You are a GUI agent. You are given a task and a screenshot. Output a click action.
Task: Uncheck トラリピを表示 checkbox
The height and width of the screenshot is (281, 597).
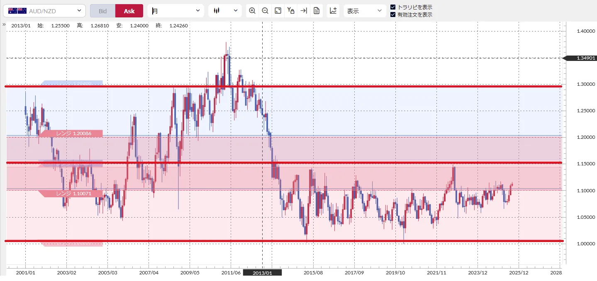pyautogui.click(x=393, y=7)
